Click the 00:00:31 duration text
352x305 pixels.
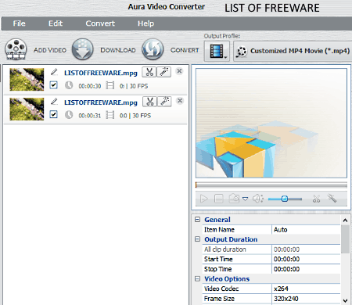90,116
